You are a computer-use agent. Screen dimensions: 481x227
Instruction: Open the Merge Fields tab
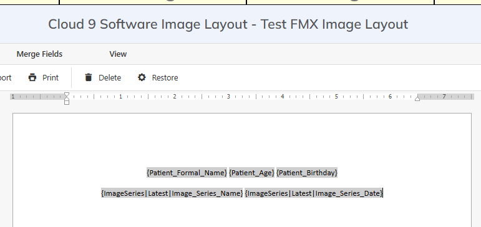click(39, 54)
